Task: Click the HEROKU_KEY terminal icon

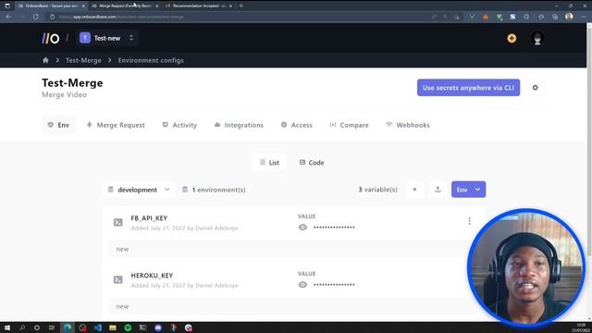Action: [118, 279]
